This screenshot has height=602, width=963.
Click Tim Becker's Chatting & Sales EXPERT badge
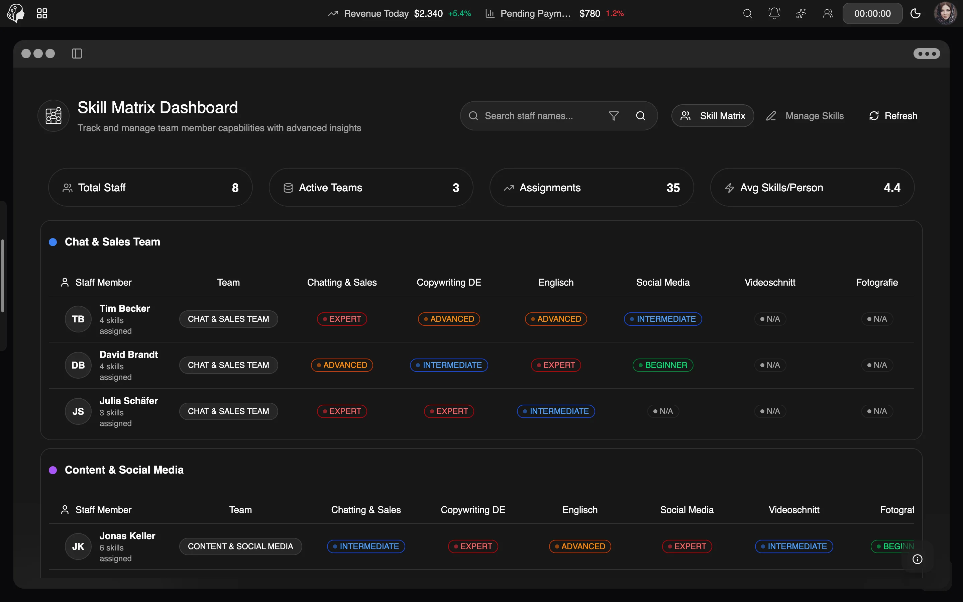click(x=342, y=319)
